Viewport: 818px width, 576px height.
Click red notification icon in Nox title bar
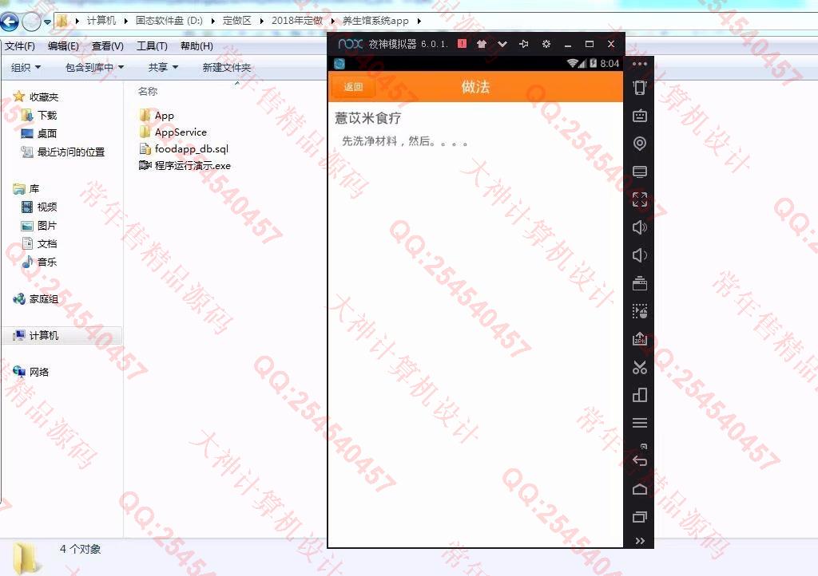coord(462,44)
